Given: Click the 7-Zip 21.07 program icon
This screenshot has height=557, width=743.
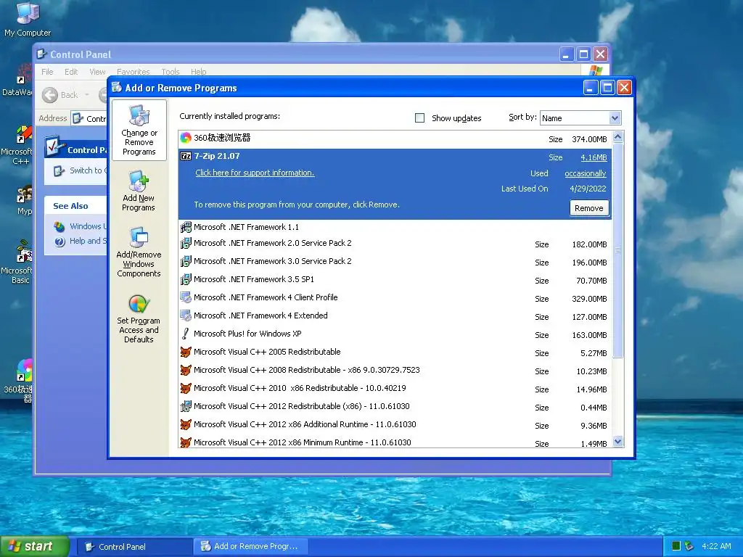Looking at the screenshot, I should (x=186, y=157).
